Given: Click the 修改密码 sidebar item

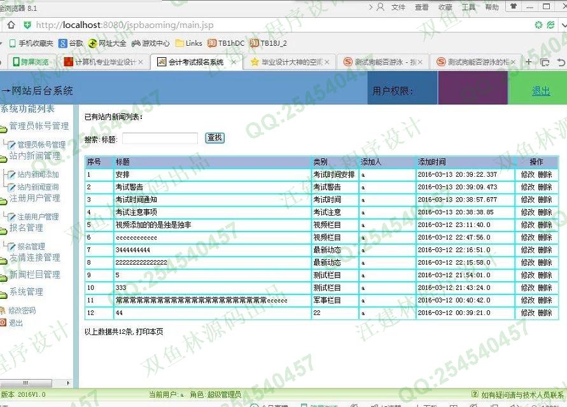Looking at the screenshot, I should (22, 311).
